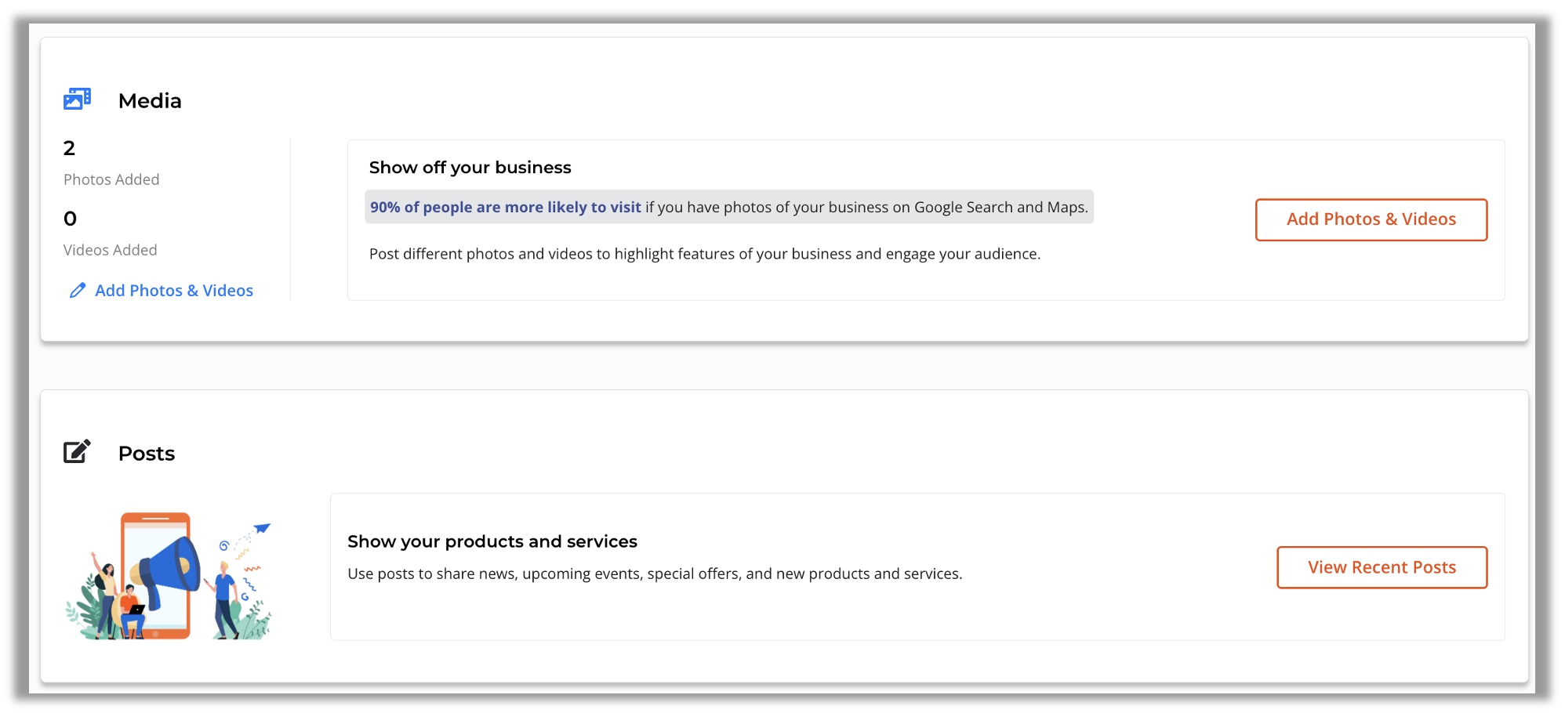1565x713 pixels.
Task: Click 'Show your products and services' heading
Action: point(492,541)
